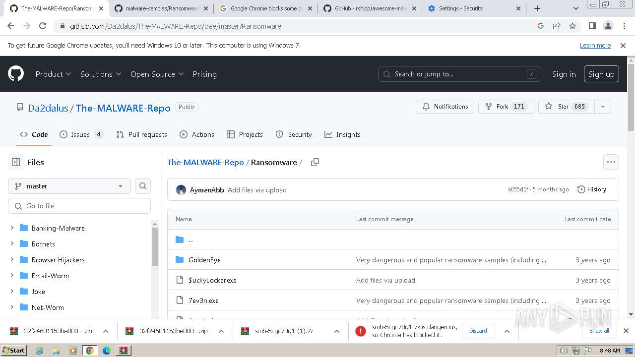Discard the blocked smb-5cgc70g1.7z download
The image size is (635, 357).
(x=478, y=331)
